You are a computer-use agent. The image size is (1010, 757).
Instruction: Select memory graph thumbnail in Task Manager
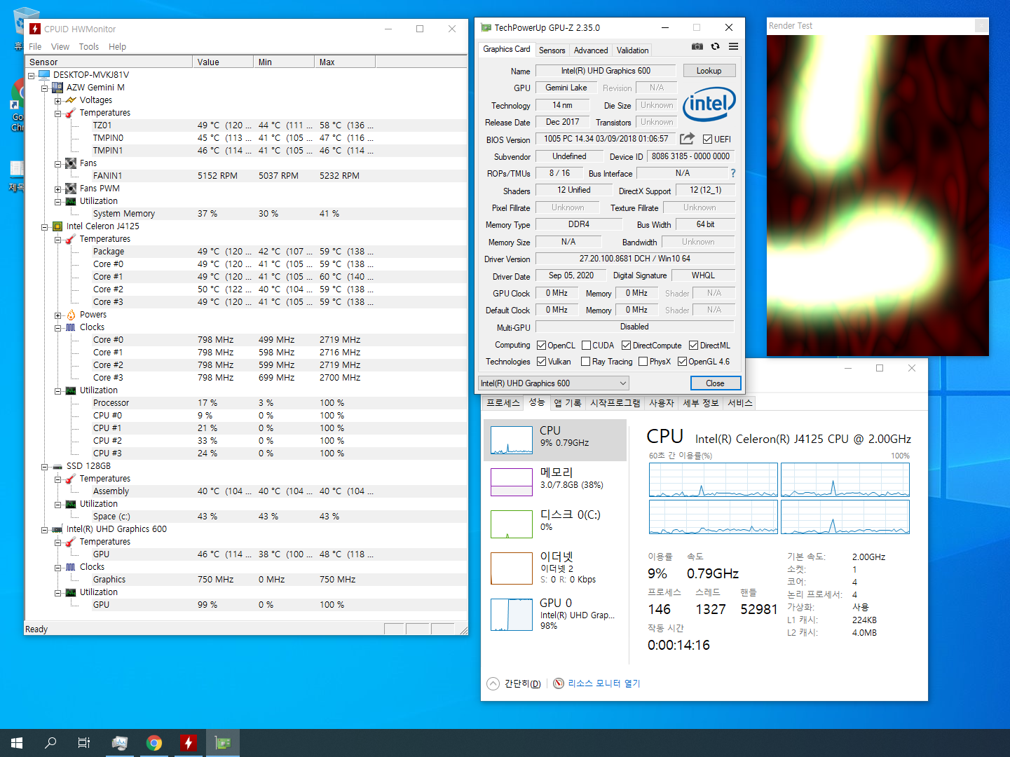point(512,482)
